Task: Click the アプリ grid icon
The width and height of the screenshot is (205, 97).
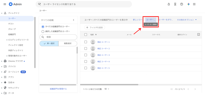Action: point(5,77)
